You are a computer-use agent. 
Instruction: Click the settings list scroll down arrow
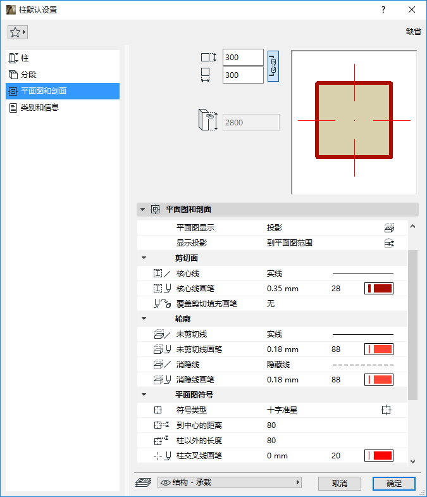[412, 462]
